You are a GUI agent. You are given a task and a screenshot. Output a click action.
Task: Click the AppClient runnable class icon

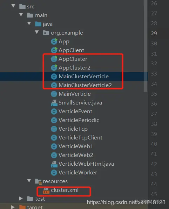coord(54,50)
